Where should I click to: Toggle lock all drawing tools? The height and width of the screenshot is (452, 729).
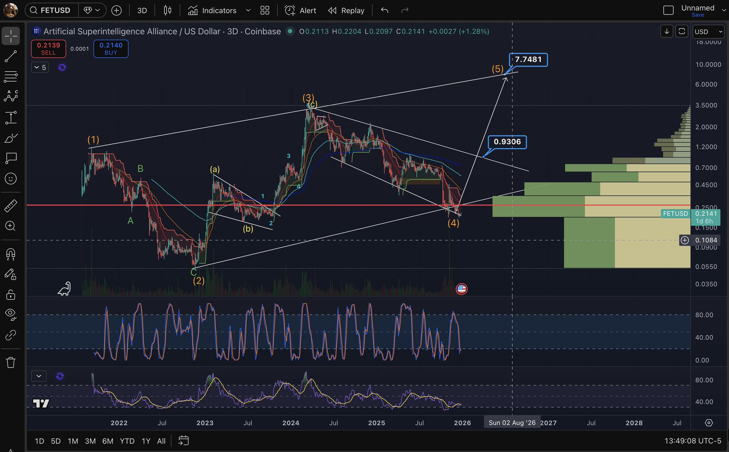coord(11,295)
